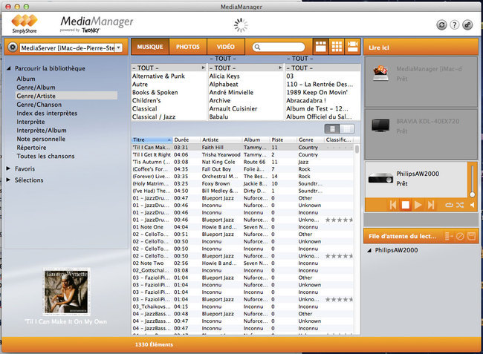Select Répertoire in library tree
The height and width of the screenshot is (354, 483).
(x=31, y=148)
